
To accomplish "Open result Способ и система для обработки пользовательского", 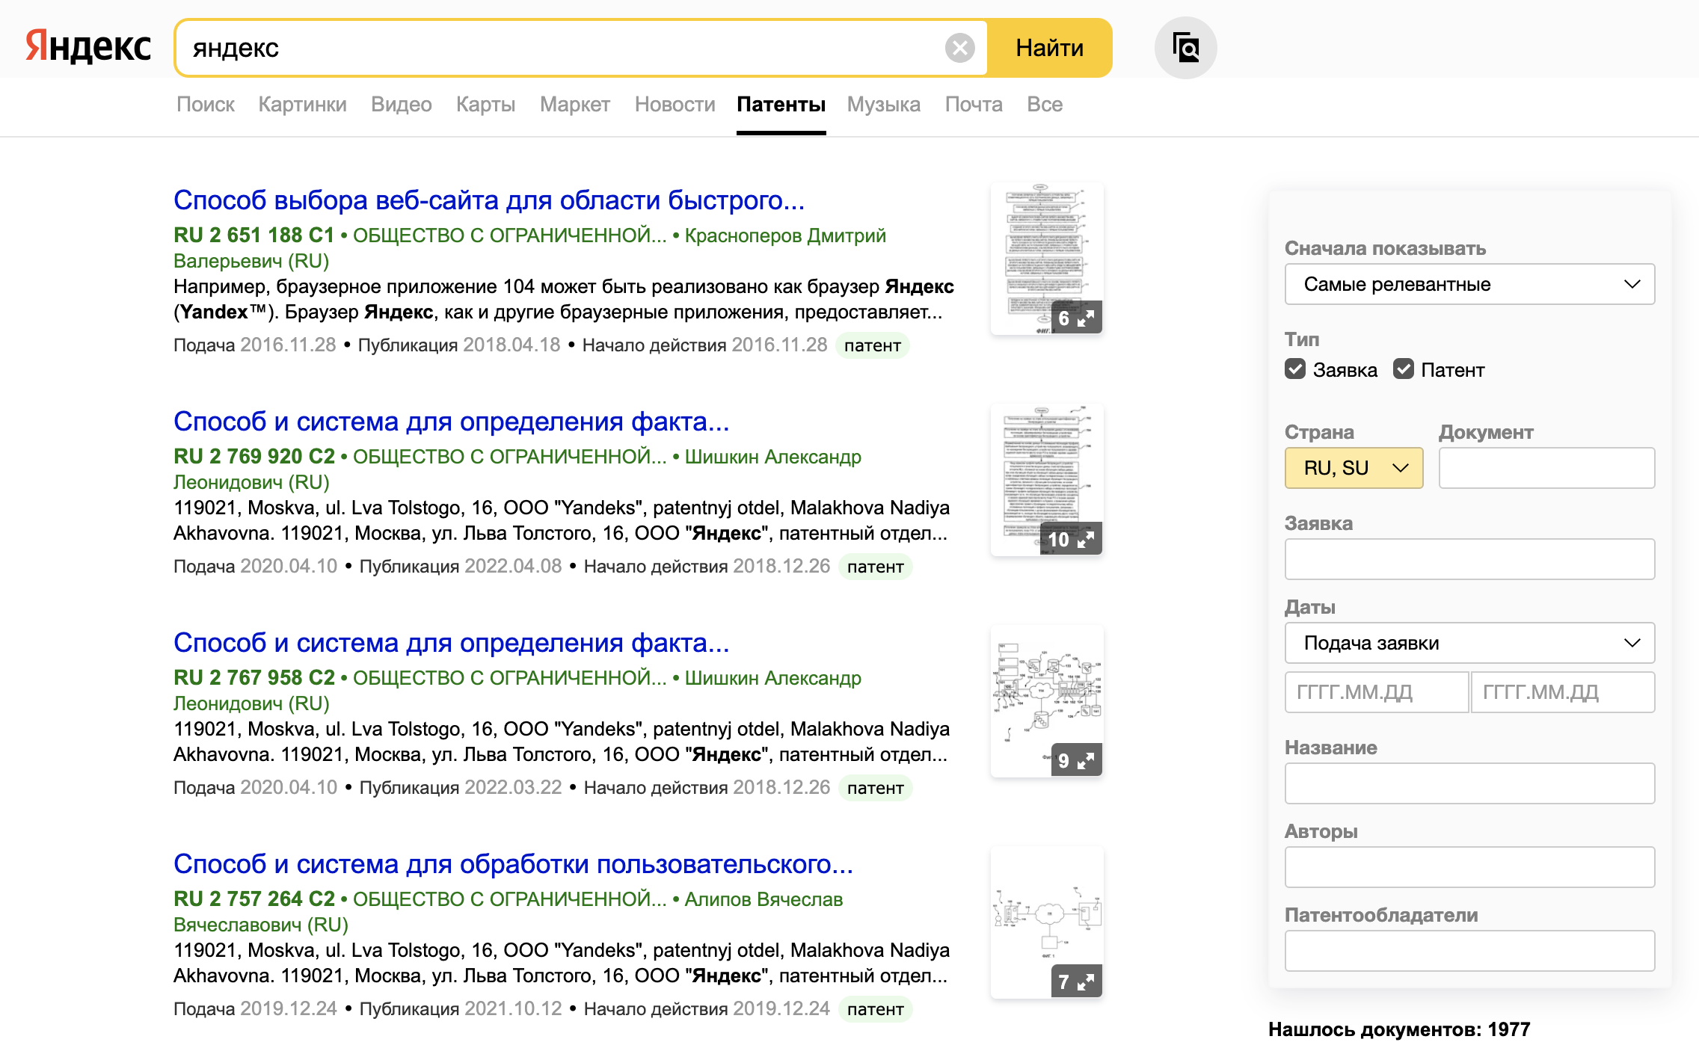I will click(x=514, y=864).
